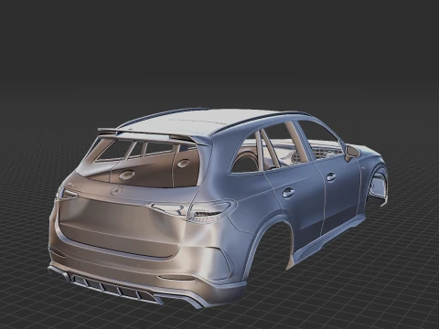Select the Mercedes star emblem on tailgate
439x329 pixels.
(116, 191)
